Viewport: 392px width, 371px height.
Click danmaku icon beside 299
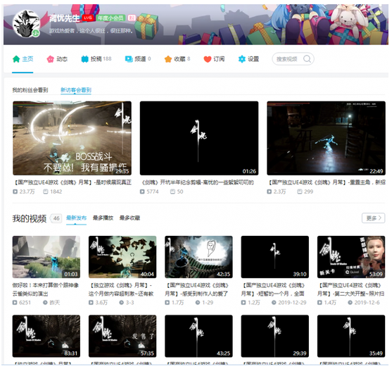pos(300,191)
